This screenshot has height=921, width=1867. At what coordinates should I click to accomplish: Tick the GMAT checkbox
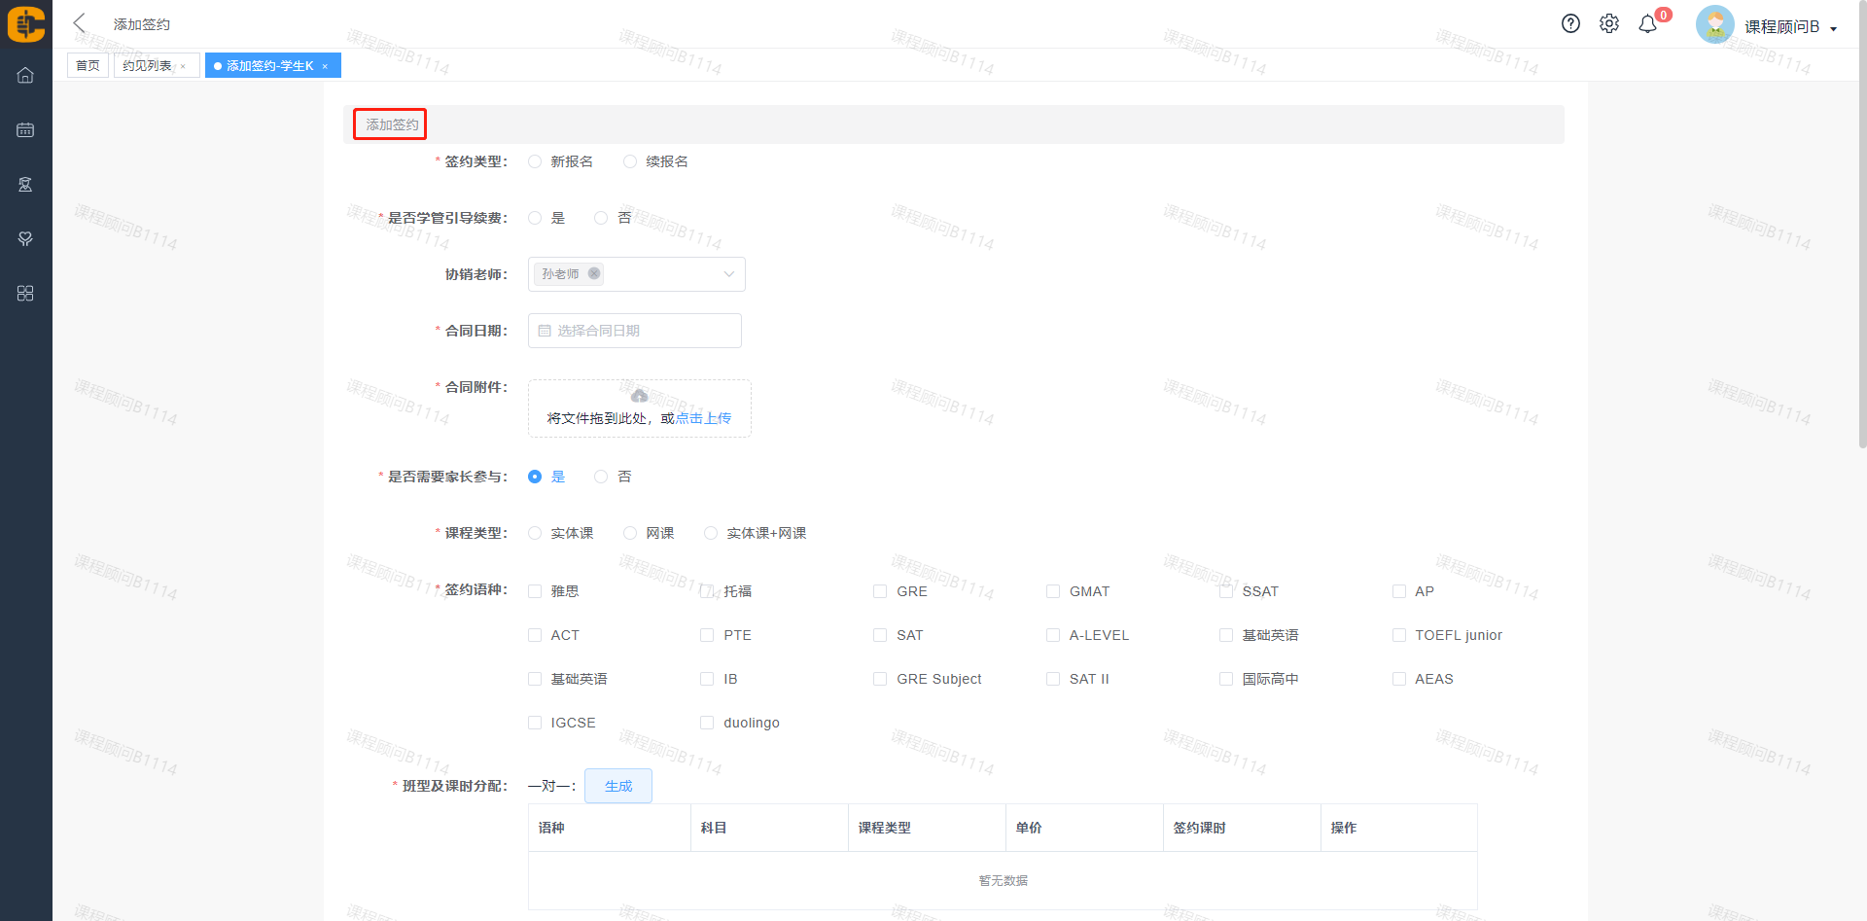(1053, 591)
